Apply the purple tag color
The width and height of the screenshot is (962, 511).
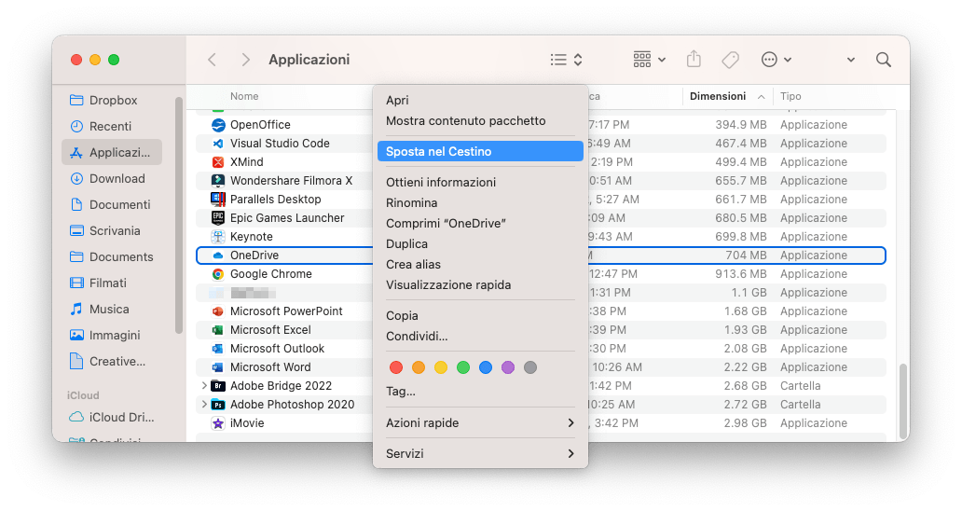508,367
